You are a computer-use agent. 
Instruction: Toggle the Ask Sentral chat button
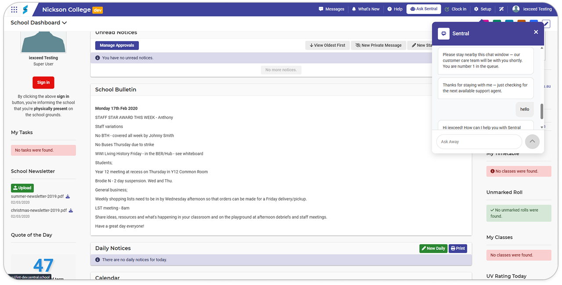point(423,9)
